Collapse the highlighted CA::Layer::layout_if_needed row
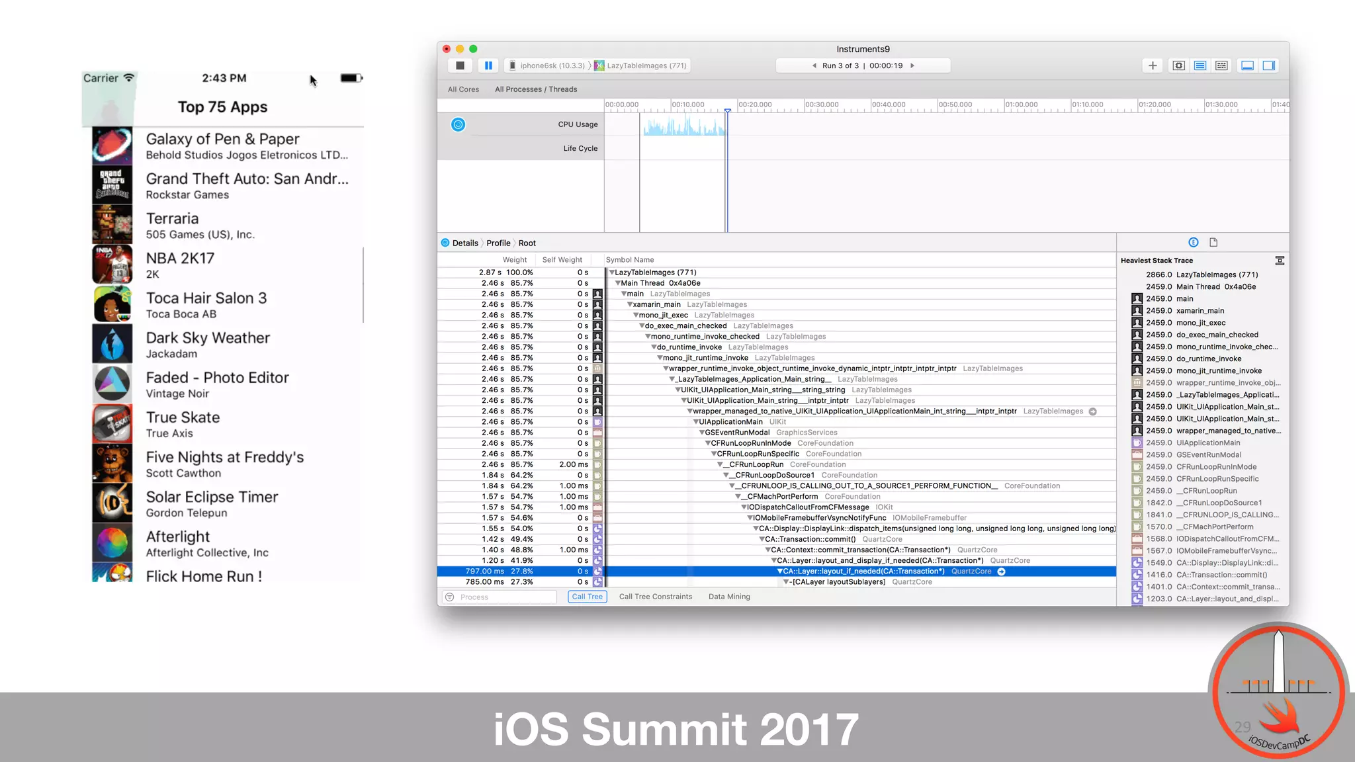The width and height of the screenshot is (1355, 762). click(x=780, y=571)
